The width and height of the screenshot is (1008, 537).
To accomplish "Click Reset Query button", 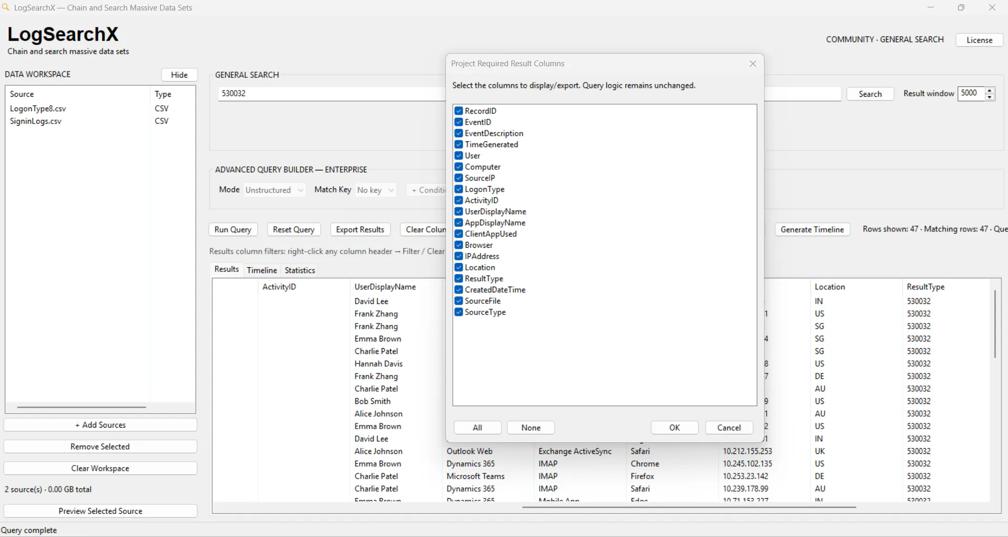I will [x=293, y=229].
